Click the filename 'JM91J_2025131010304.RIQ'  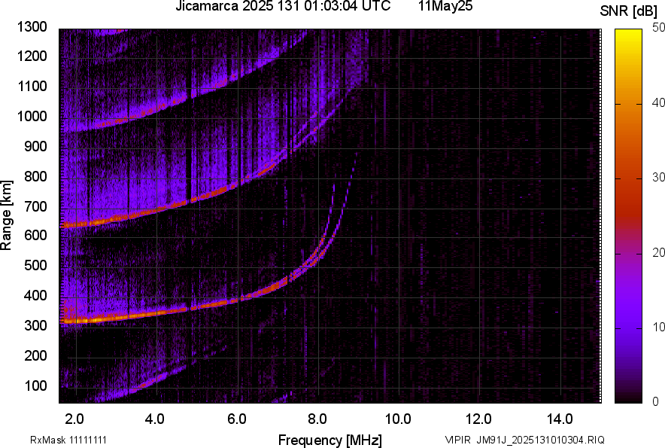click(540, 440)
